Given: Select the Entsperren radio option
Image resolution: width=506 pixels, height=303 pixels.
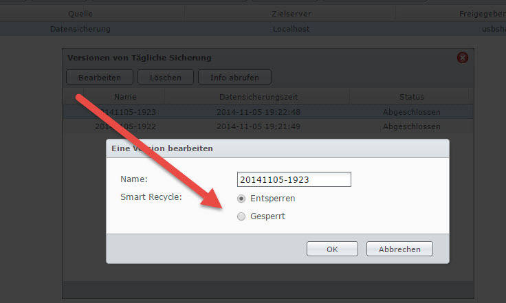Looking at the screenshot, I should click(241, 199).
